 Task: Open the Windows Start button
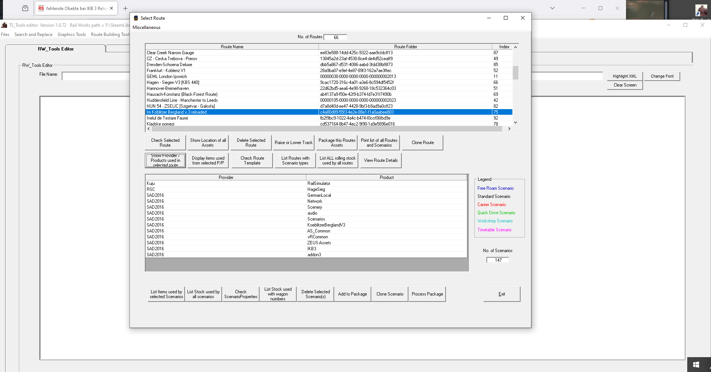coord(696,365)
